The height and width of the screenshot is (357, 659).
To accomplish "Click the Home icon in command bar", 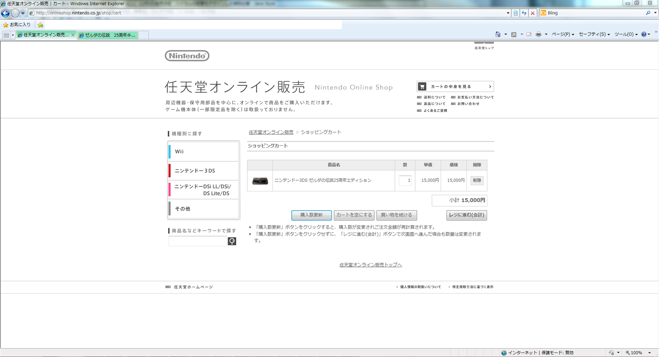I will [x=498, y=34].
